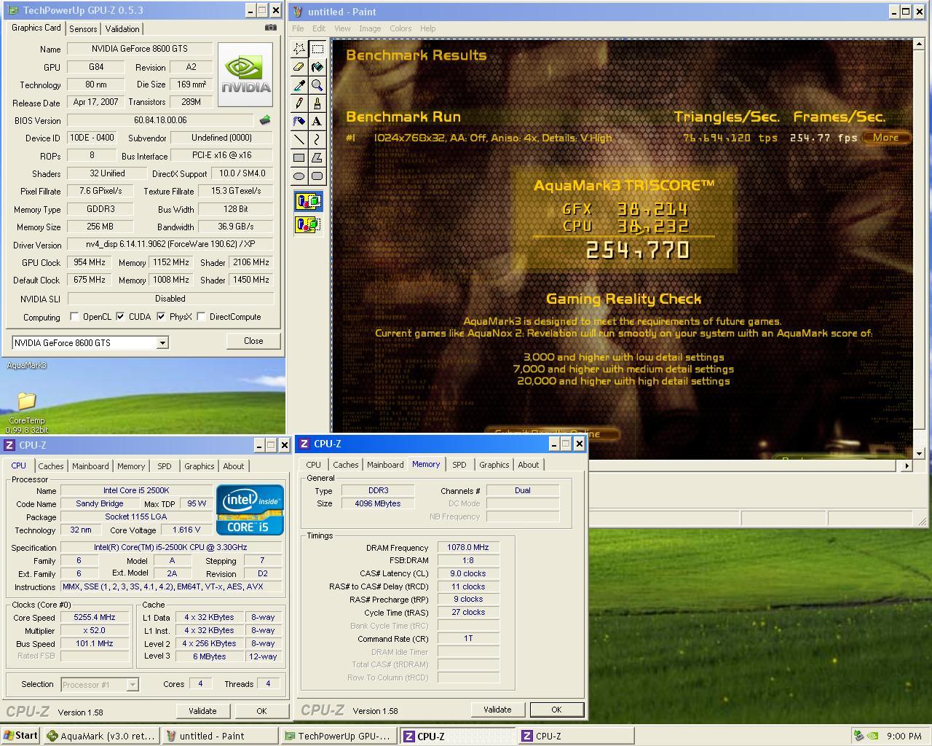Open the Image menu in Paint

pyautogui.click(x=370, y=28)
